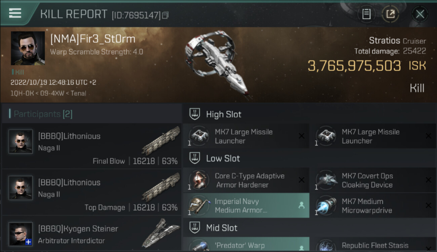View the Fir3_St0rm pilot portrait
Screen dimensions: 437x252
coord(28,48)
